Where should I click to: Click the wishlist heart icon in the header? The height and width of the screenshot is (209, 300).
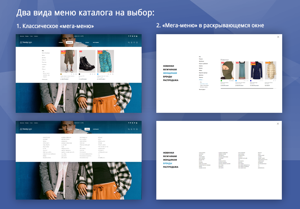click(134, 42)
